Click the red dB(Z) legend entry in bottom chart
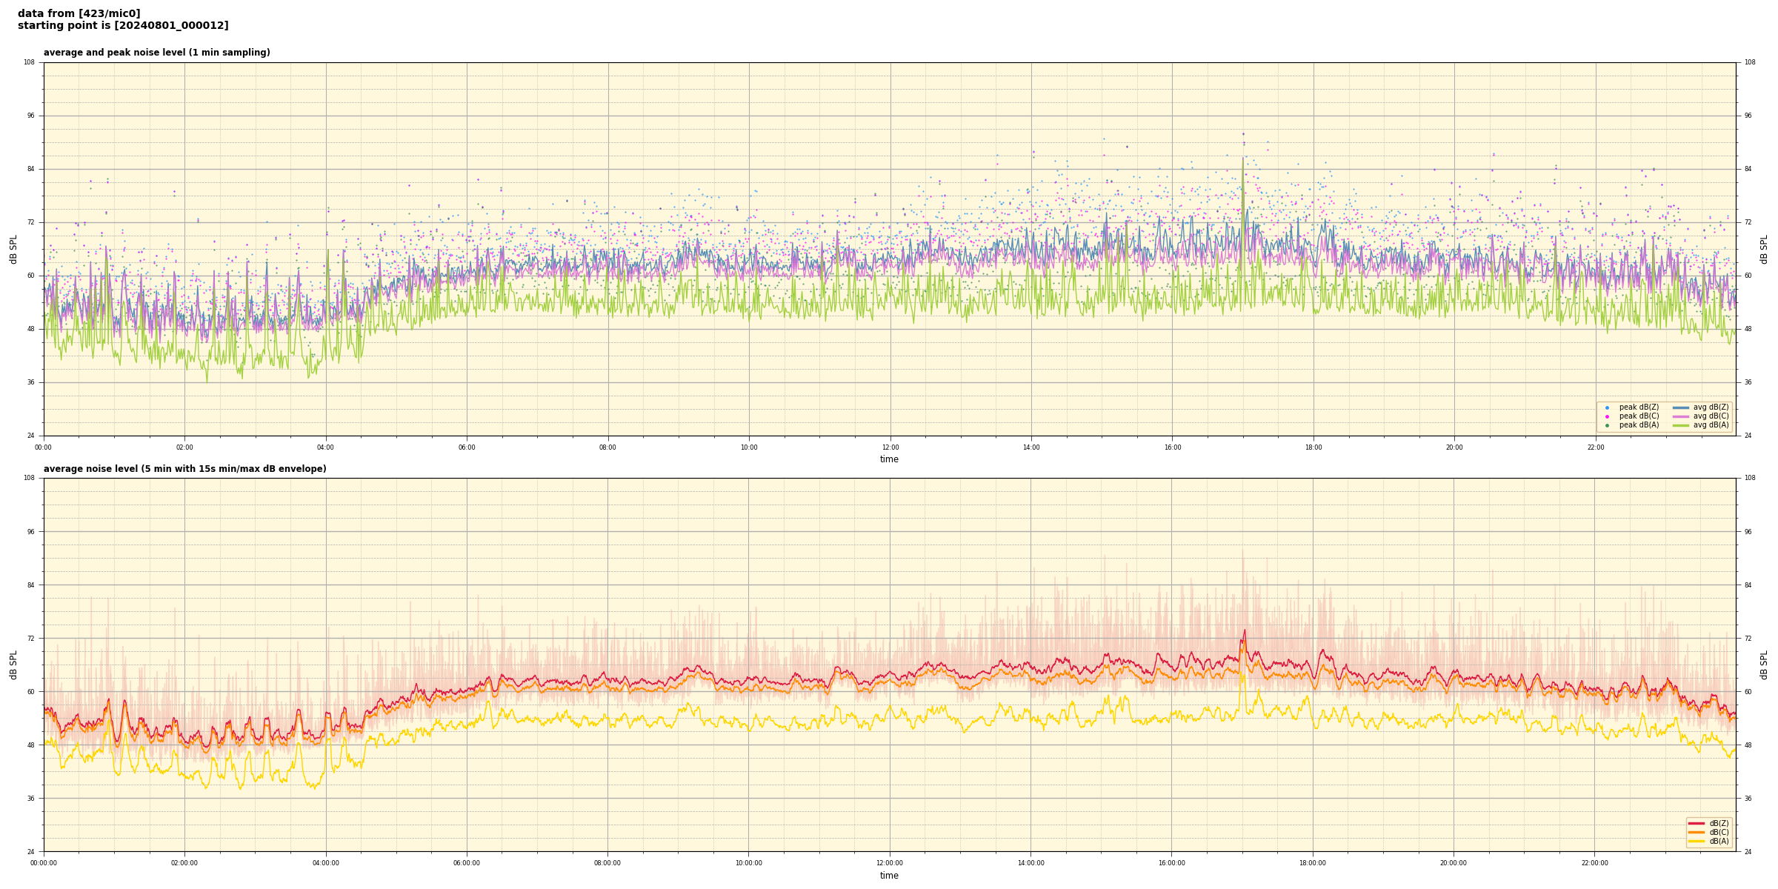 1697,823
